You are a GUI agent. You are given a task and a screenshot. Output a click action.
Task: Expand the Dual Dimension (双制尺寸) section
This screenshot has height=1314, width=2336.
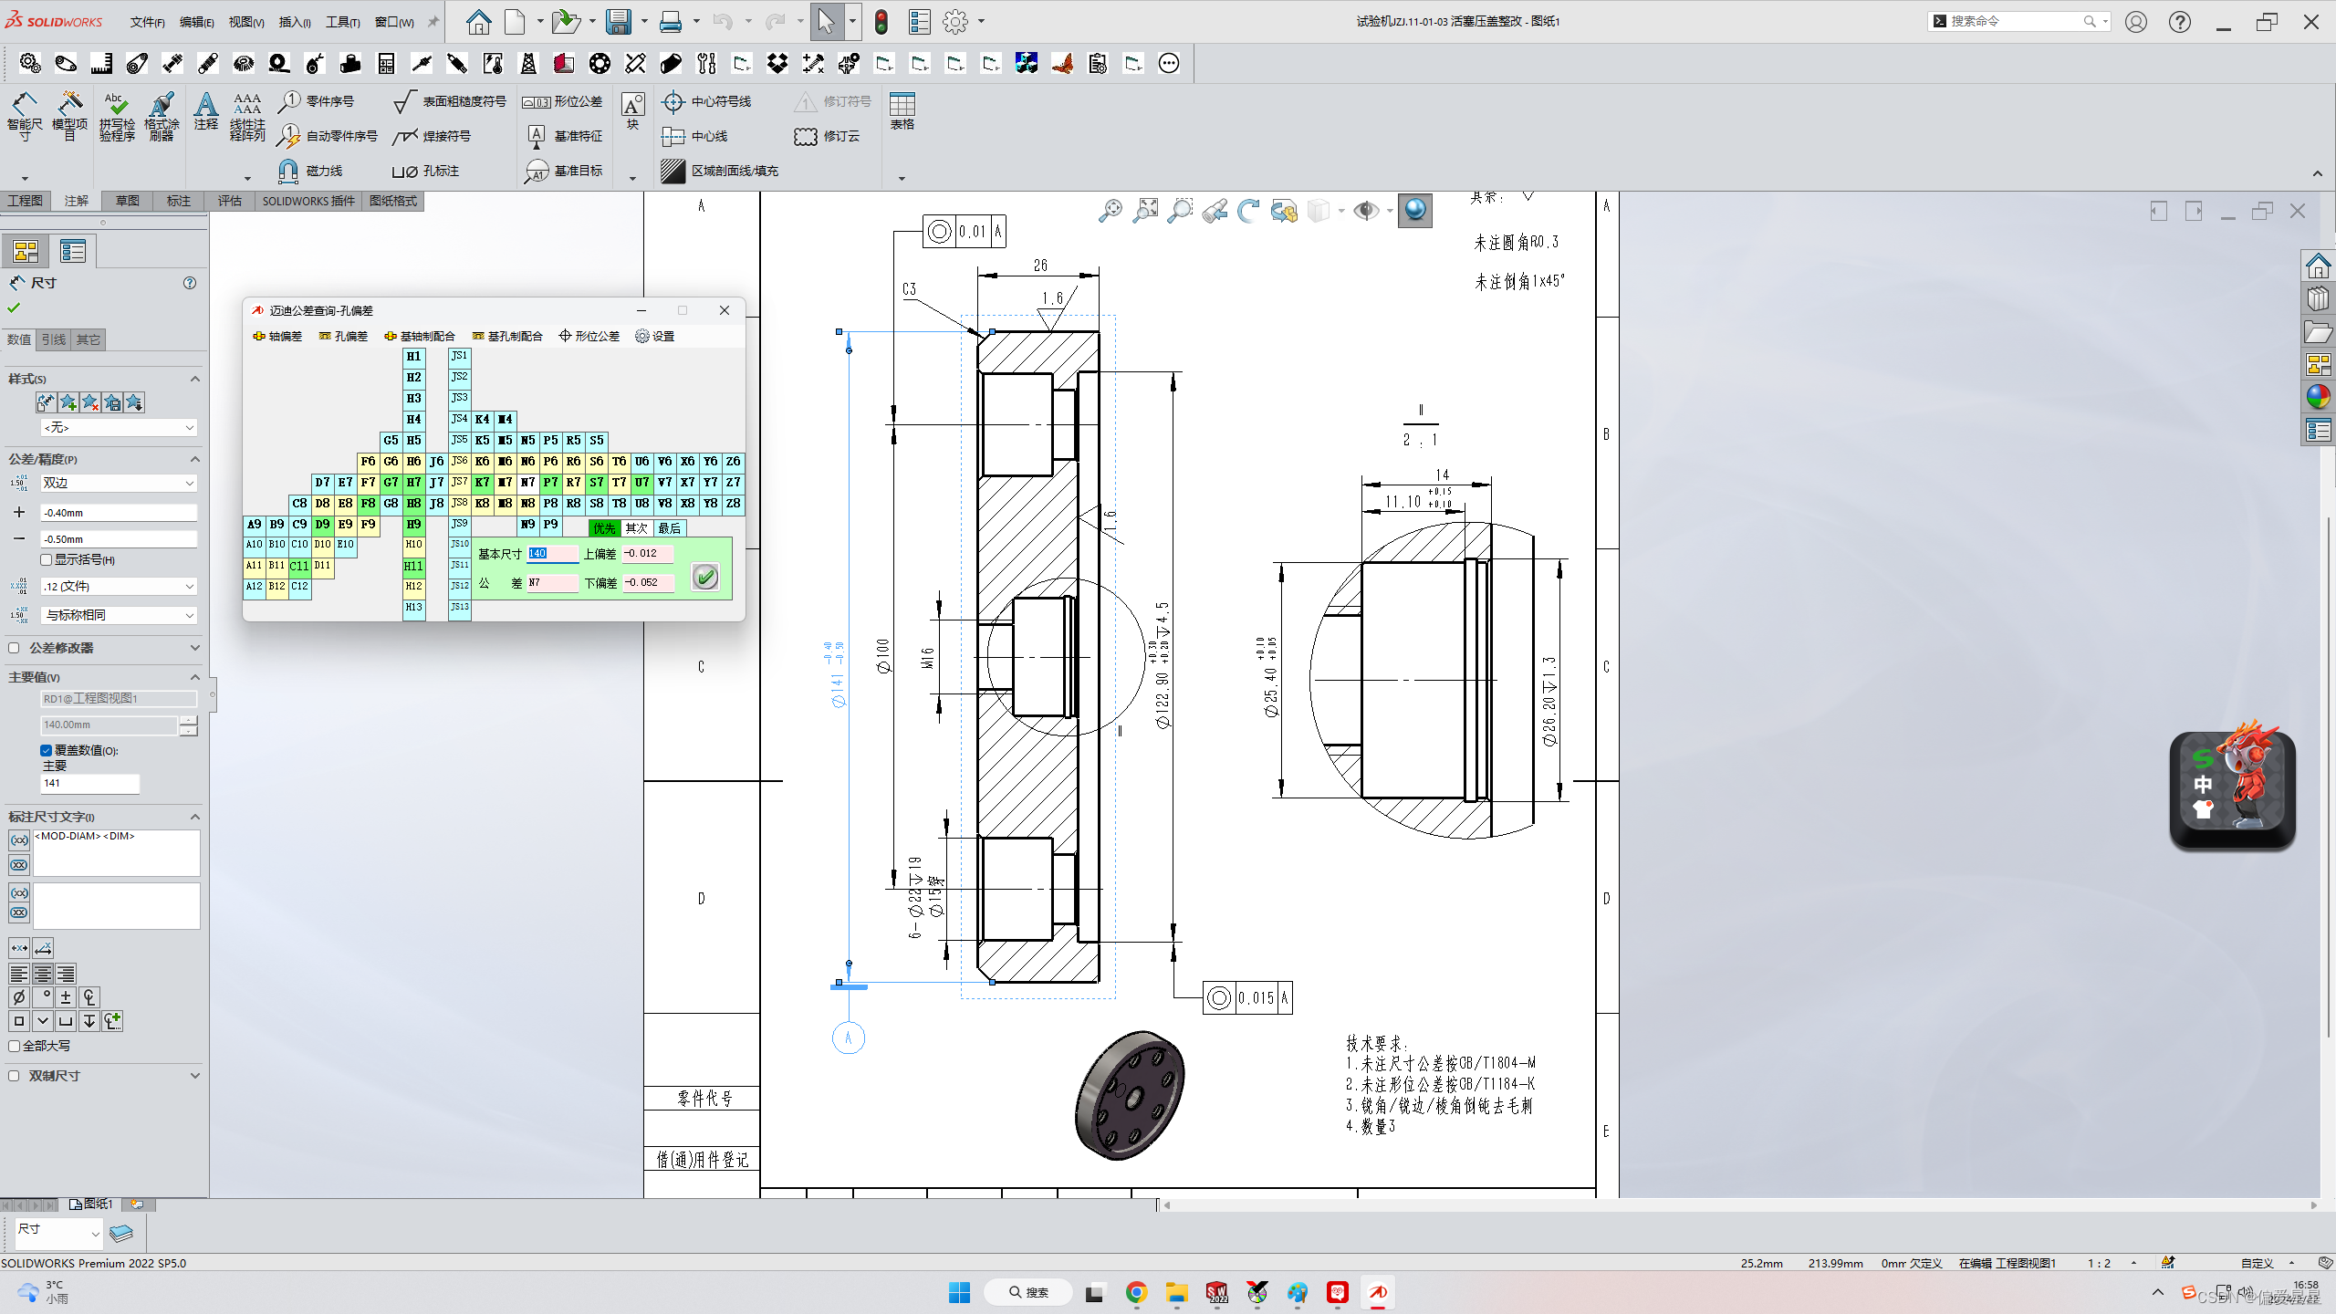tap(194, 1076)
